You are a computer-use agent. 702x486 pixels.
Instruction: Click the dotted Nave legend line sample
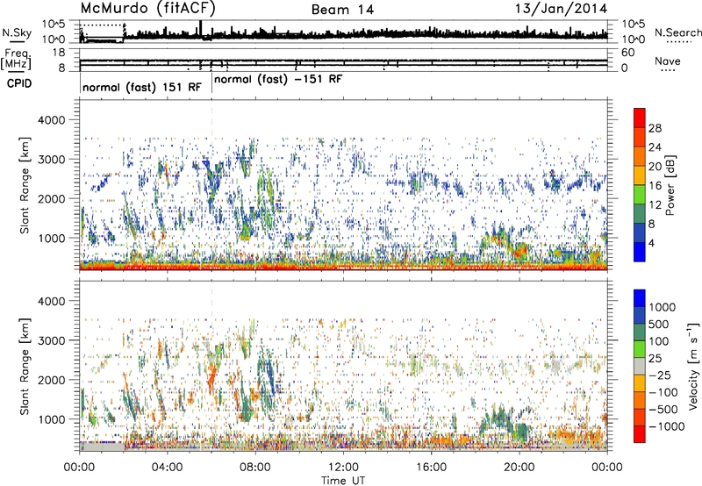(x=668, y=70)
